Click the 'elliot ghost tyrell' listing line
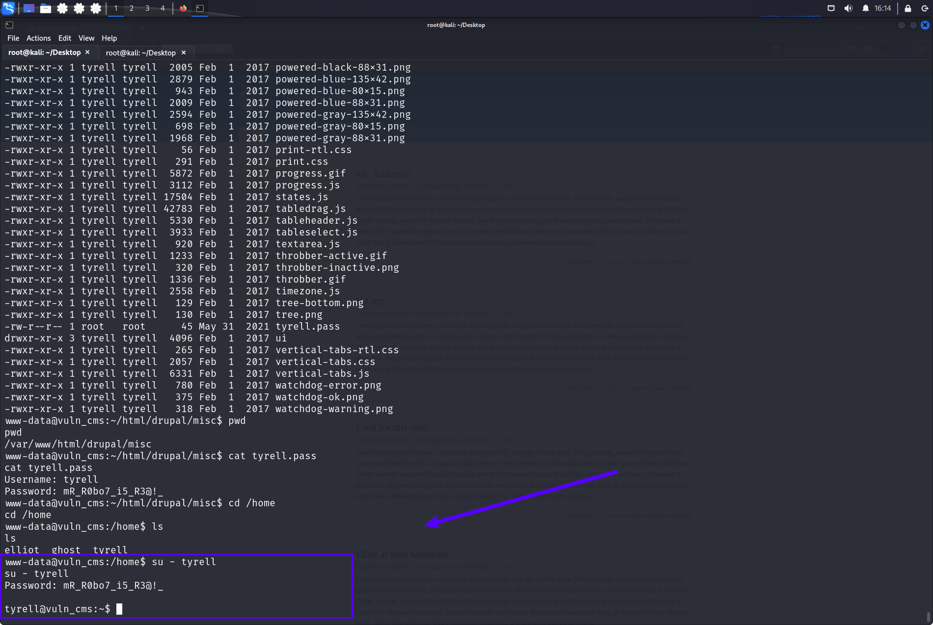The height and width of the screenshot is (625, 933). pyautogui.click(x=66, y=550)
